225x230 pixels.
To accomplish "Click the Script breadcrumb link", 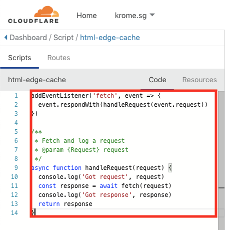I will [63, 38].
